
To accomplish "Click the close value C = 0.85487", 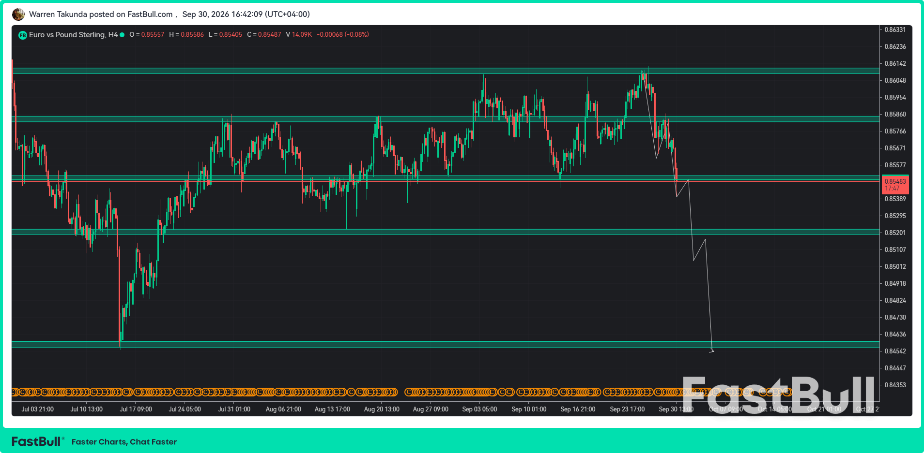I will pyautogui.click(x=264, y=35).
